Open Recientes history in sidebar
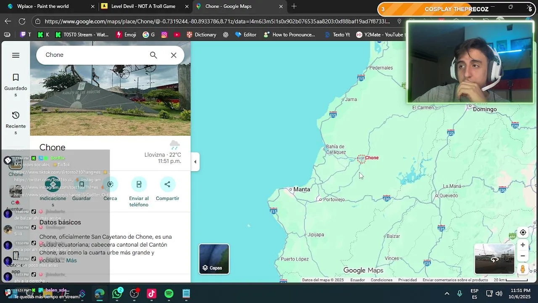Screen dimensions: 538x303 [16, 123]
